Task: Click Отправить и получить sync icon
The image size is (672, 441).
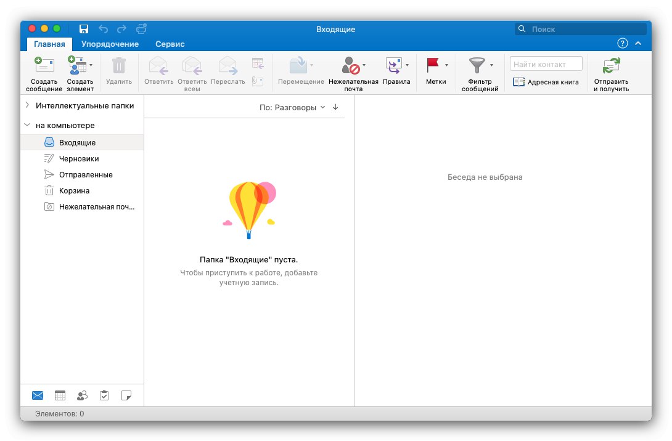Action: [611, 65]
